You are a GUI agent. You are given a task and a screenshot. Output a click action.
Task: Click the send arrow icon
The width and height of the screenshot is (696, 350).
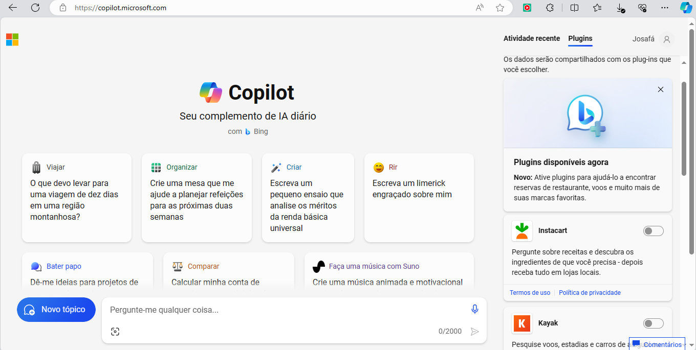click(x=475, y=332)
